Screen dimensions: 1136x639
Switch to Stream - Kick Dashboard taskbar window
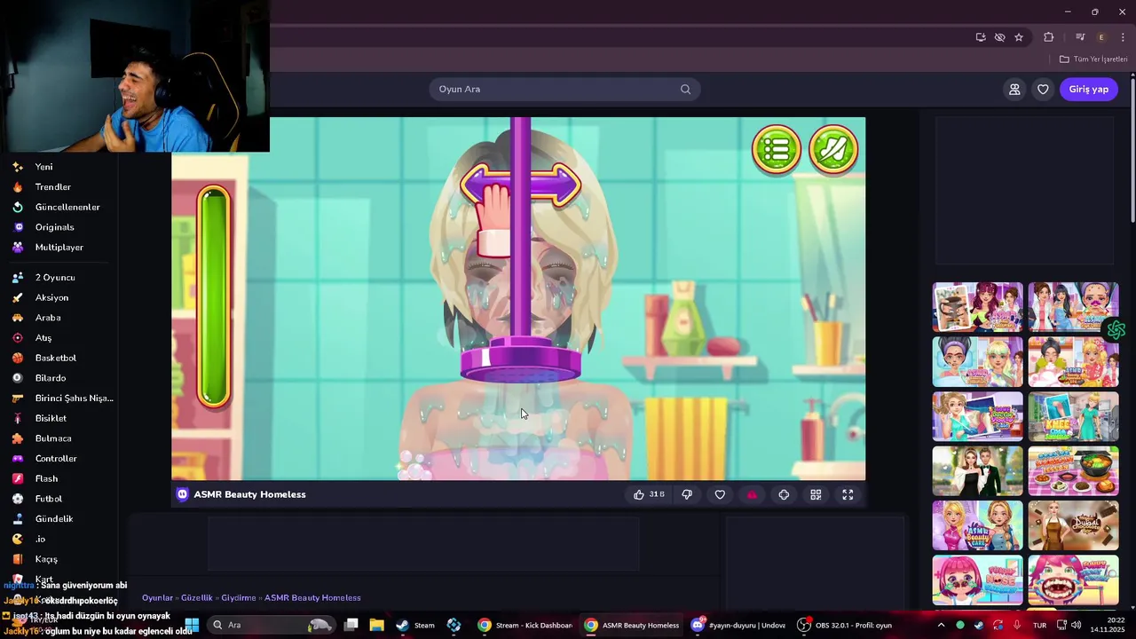tap(525, 625)
